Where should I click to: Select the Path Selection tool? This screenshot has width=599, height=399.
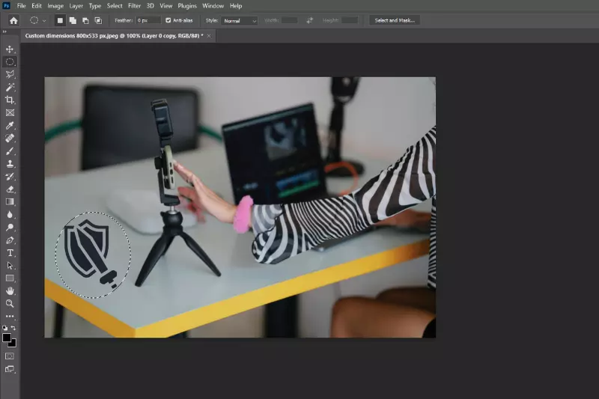[x=10, y=266]
